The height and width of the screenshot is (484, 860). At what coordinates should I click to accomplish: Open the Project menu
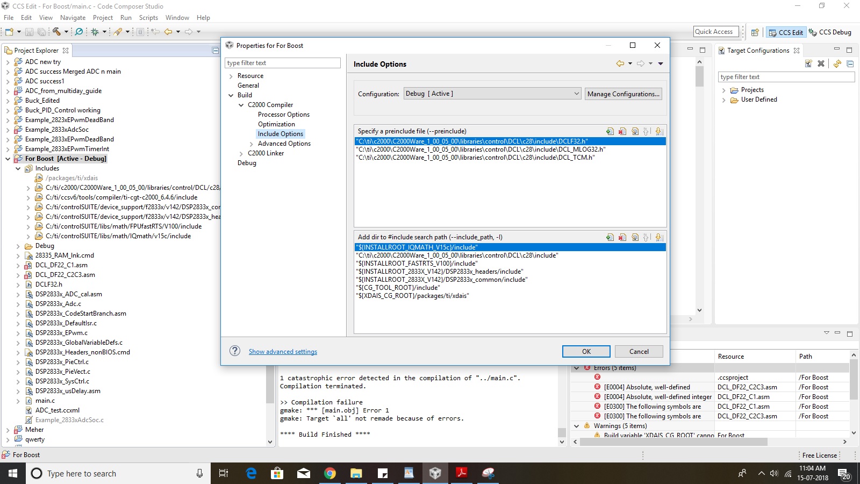pyautogui.click(x=103, y=18)
